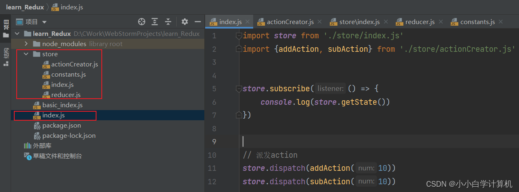Click the scratches and consoles icon
Screen dimensions: 519x192
click(x=27, y=156)
